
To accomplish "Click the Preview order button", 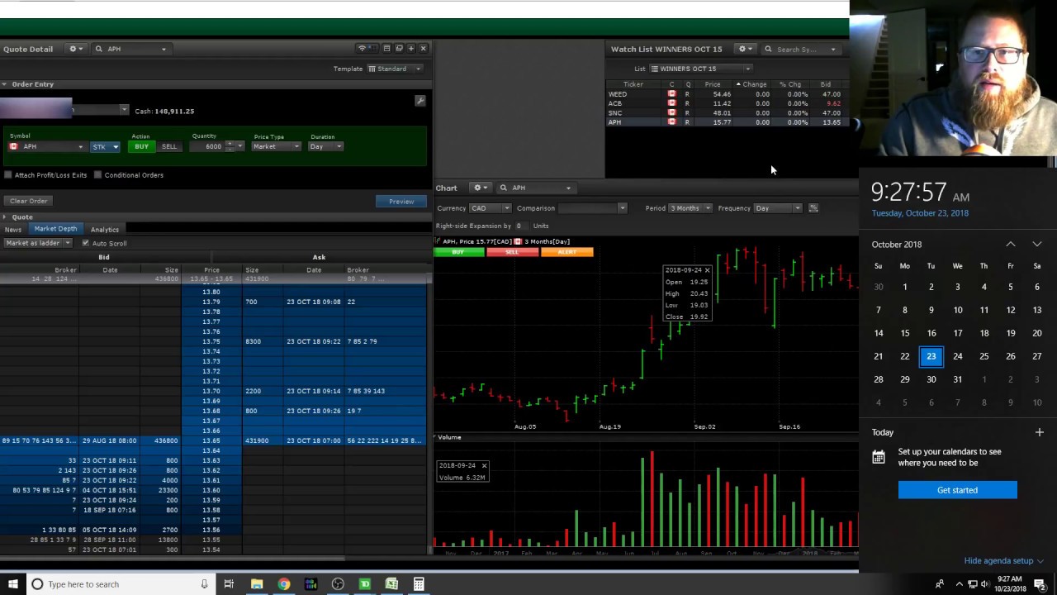I will 401,201.
